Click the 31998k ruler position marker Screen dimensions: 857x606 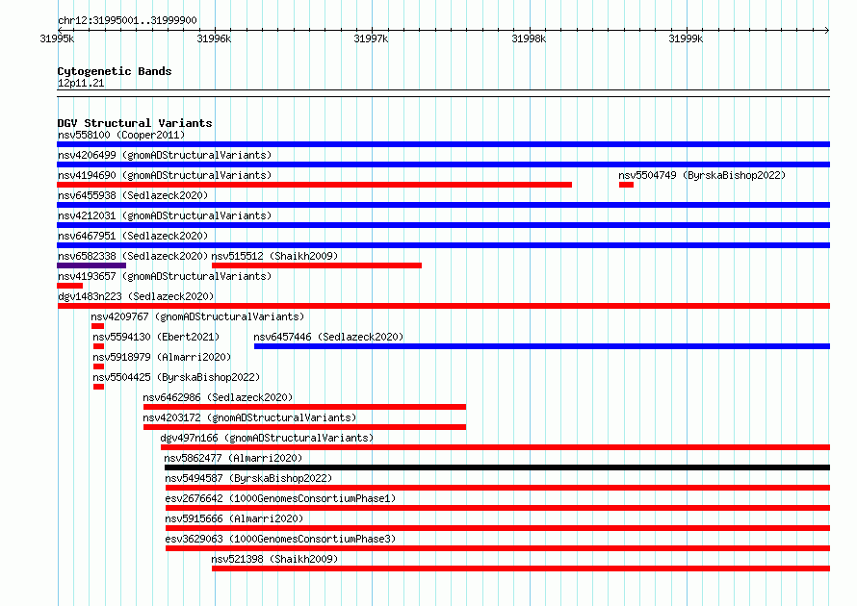(529, 38)
